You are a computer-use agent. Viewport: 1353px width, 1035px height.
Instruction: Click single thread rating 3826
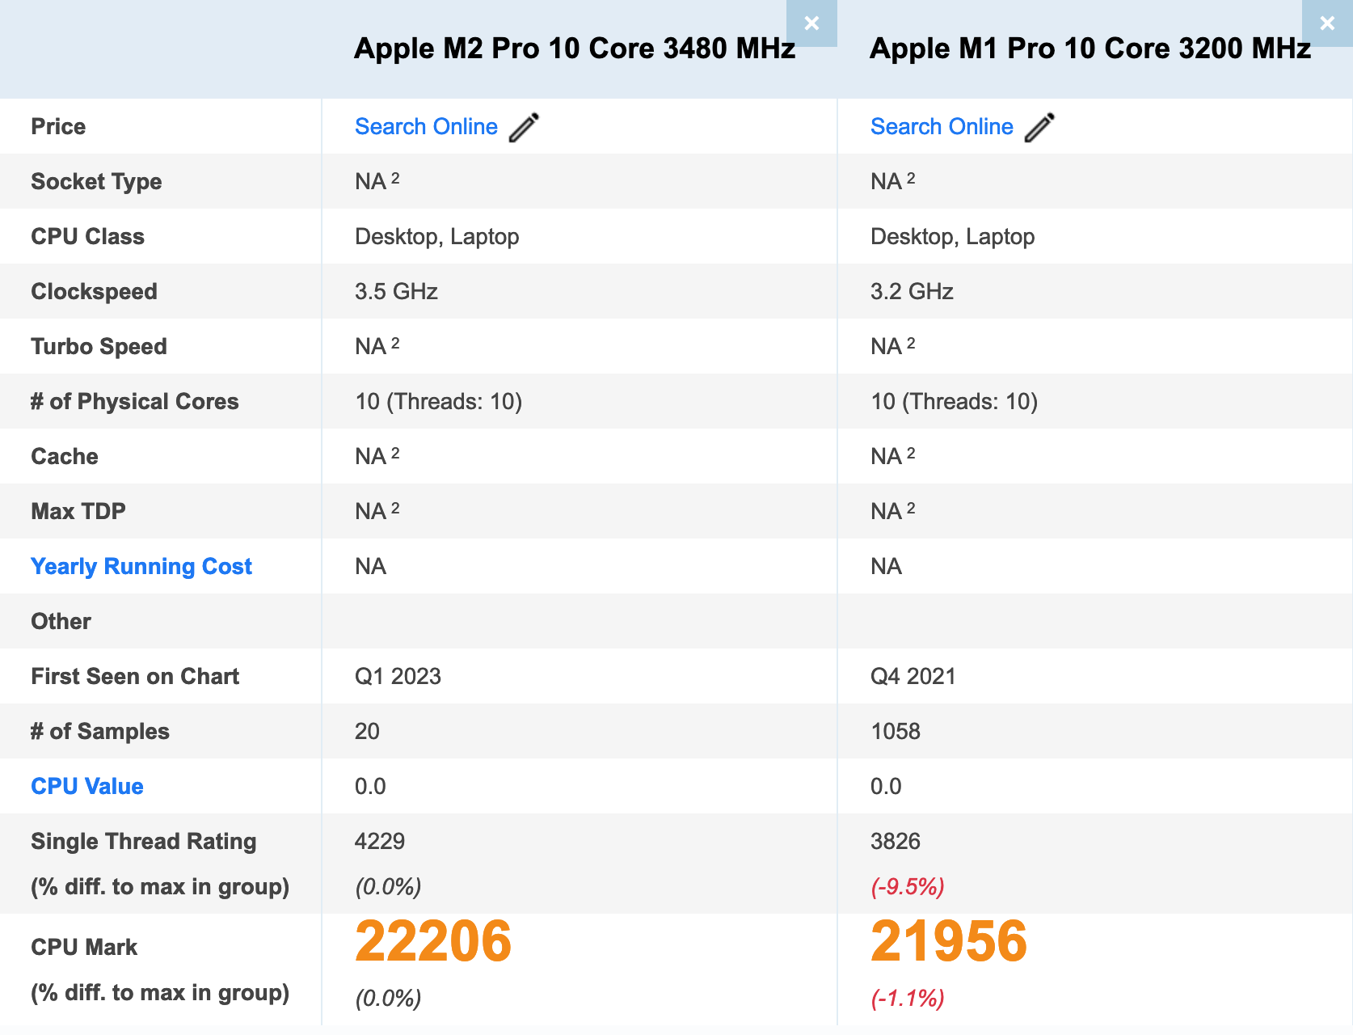[896, 842]
